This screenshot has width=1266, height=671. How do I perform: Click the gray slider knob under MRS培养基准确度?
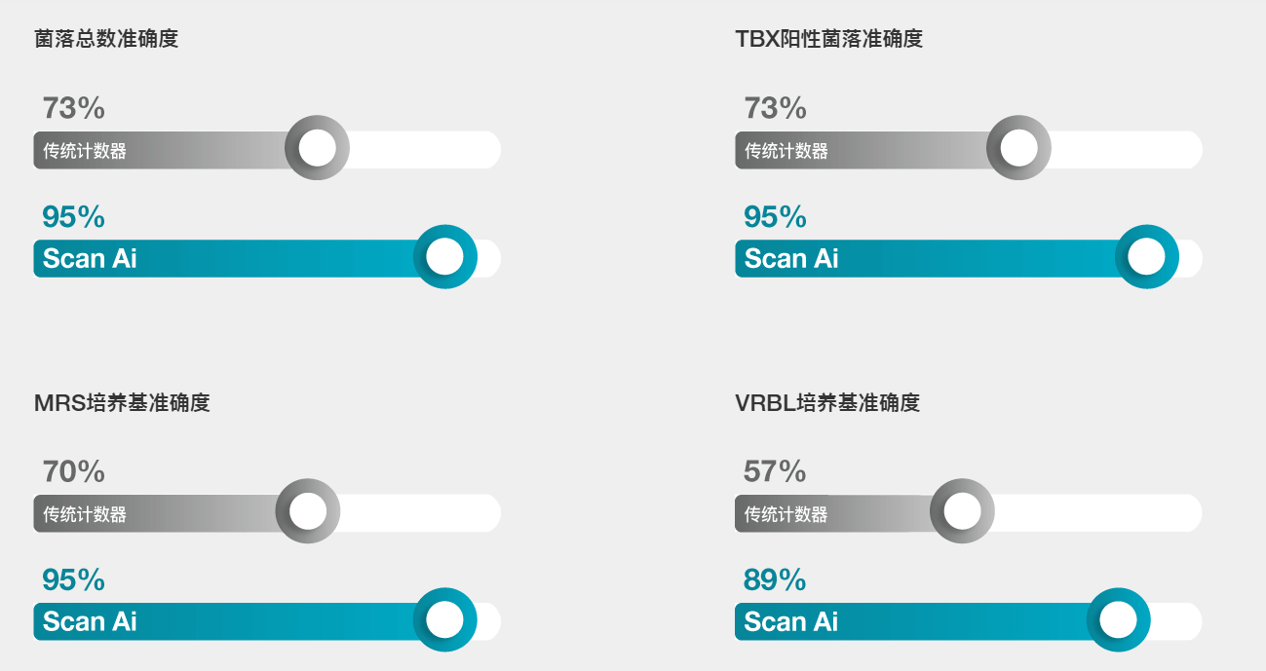[308, 511]
